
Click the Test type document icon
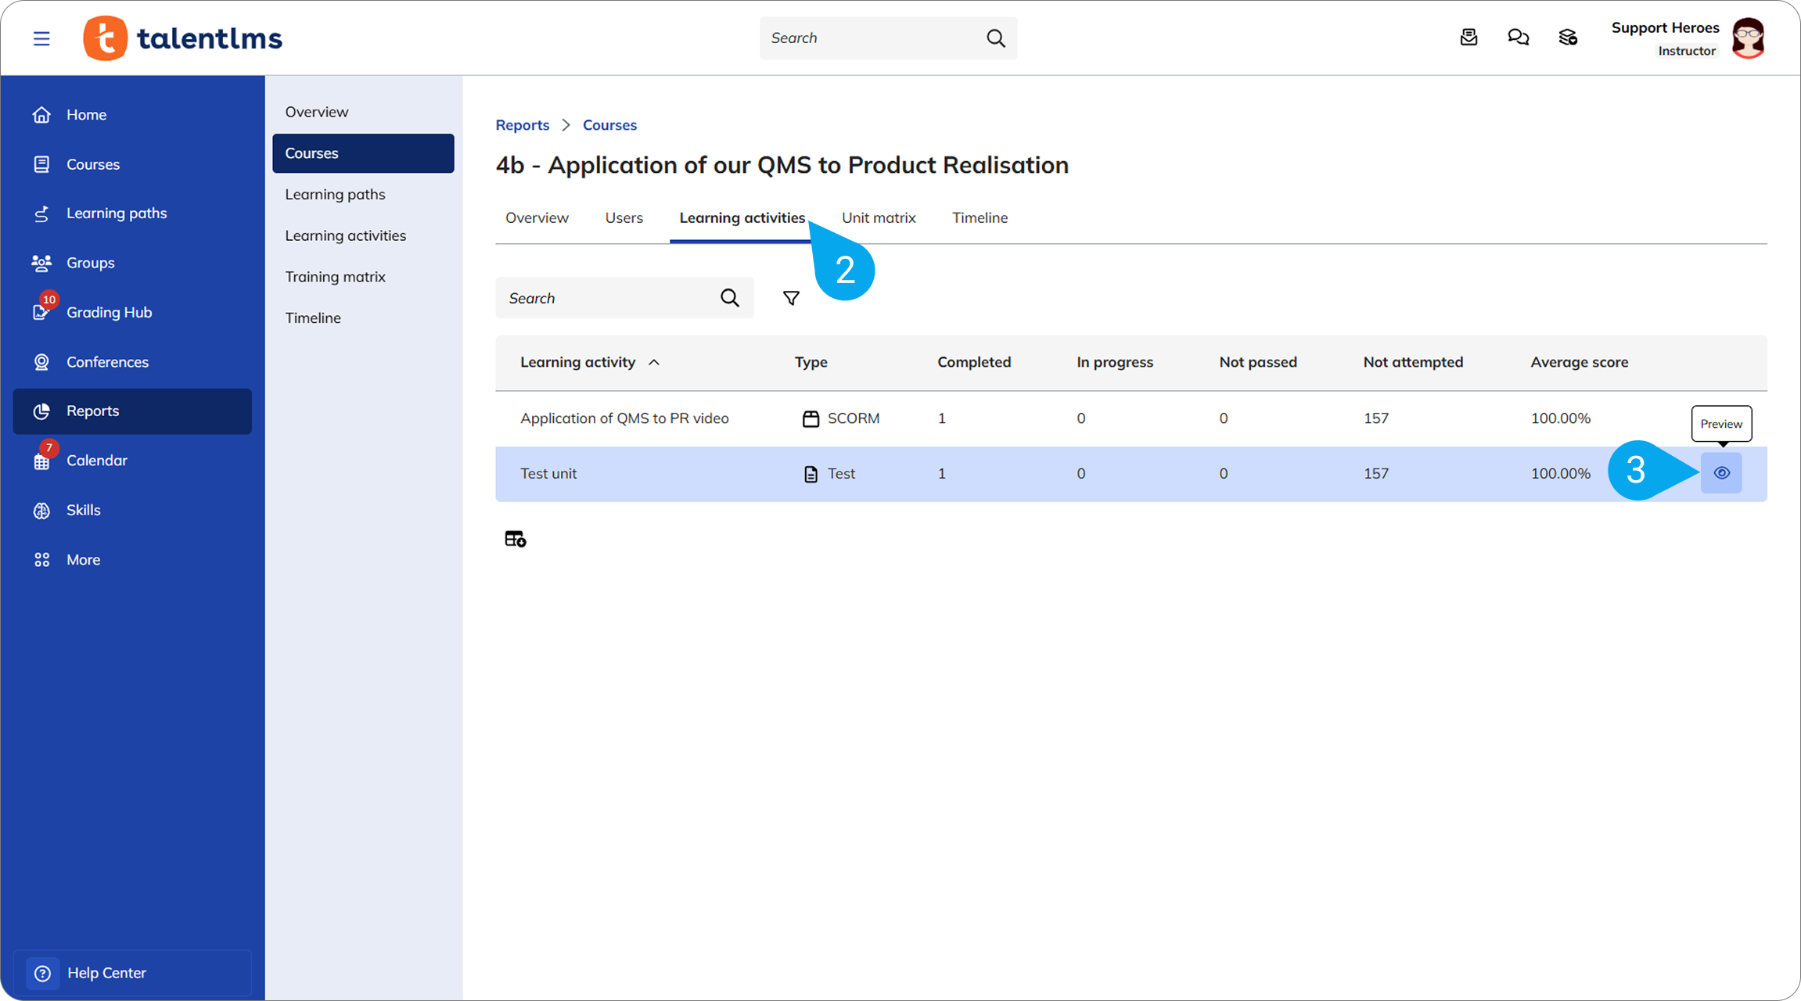[x=811, y=474]
